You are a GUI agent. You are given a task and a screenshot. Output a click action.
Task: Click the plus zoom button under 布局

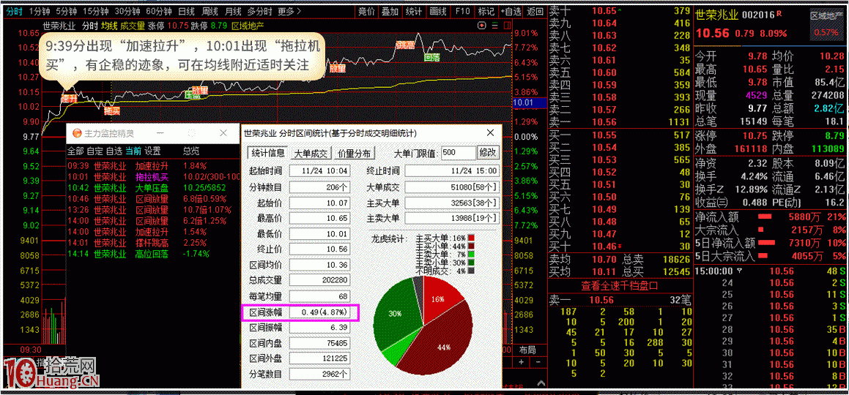(521, 362)
